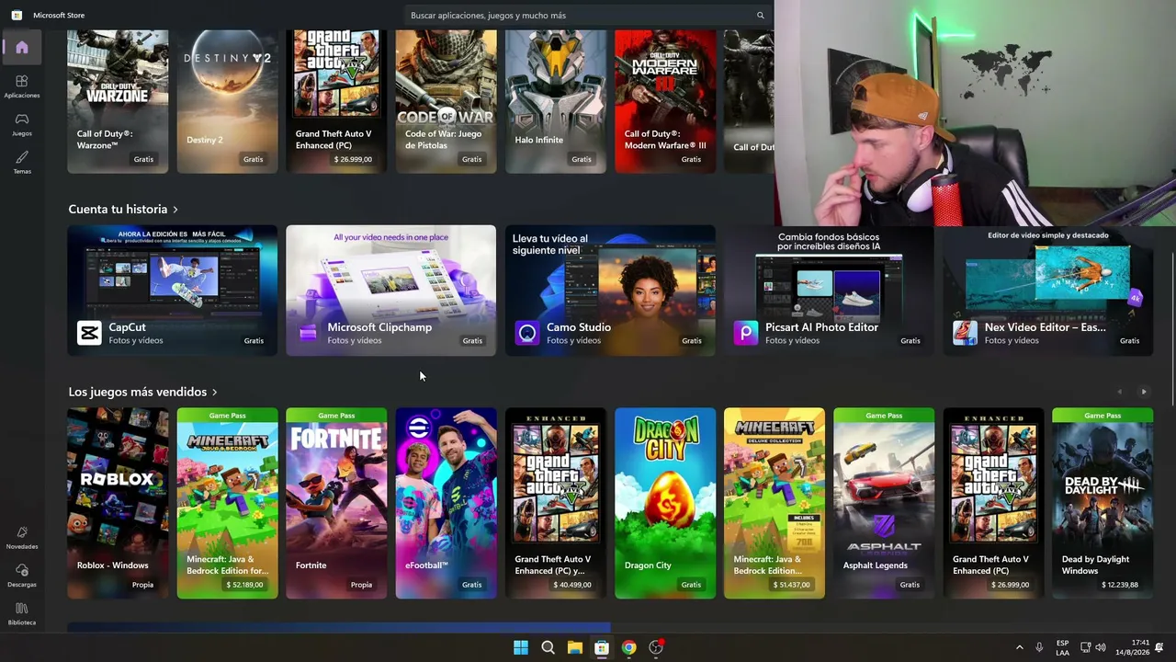Viewport: 1176px width, 662px height.
Task: Open the eFootball game card
Action: coord(446,503)
